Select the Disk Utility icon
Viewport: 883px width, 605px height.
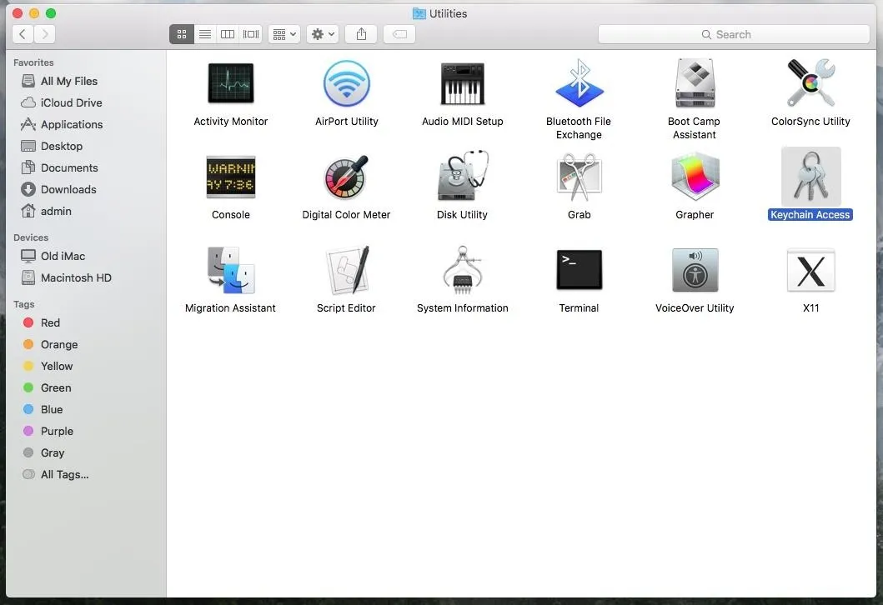point(462,176)
